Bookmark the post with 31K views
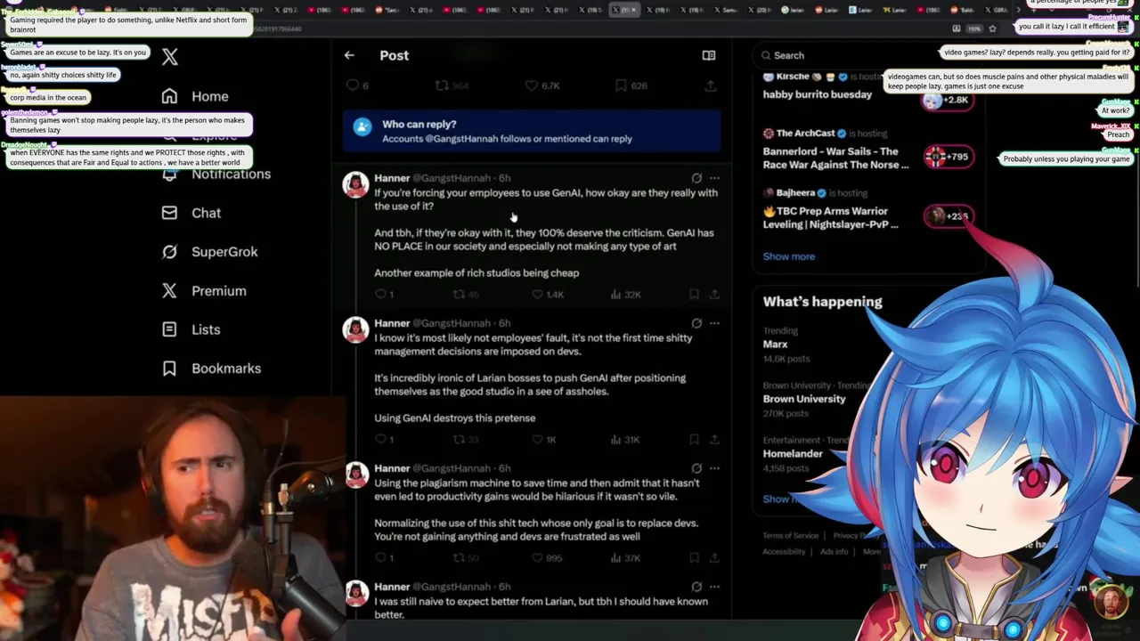The height and width of the screenshot is (641, 1140). pos(694,440)
